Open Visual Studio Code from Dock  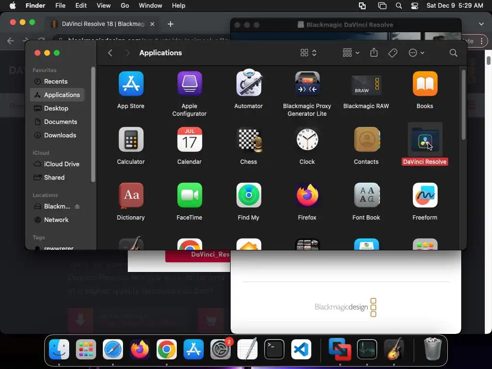pyautogui.click(x=301, y=349)
